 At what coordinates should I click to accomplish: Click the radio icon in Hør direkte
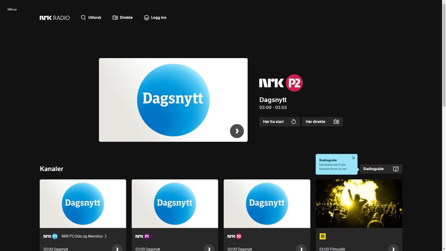pos(336,122)
